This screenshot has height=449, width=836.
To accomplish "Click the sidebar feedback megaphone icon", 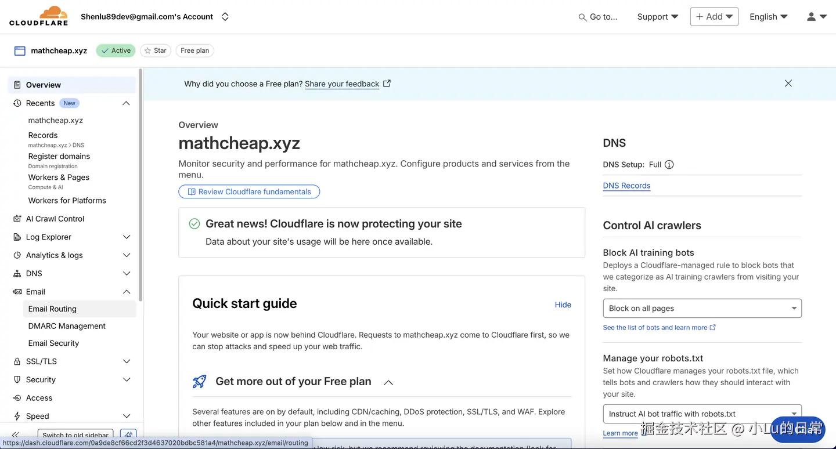I will (128, 434).
